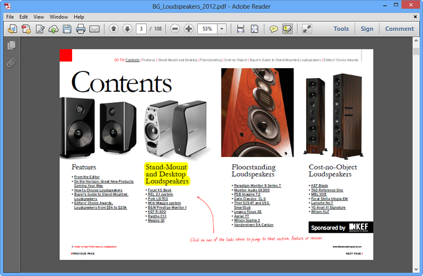Open the Sign pane
Screen dimensions: 423x276
[367, 29]
